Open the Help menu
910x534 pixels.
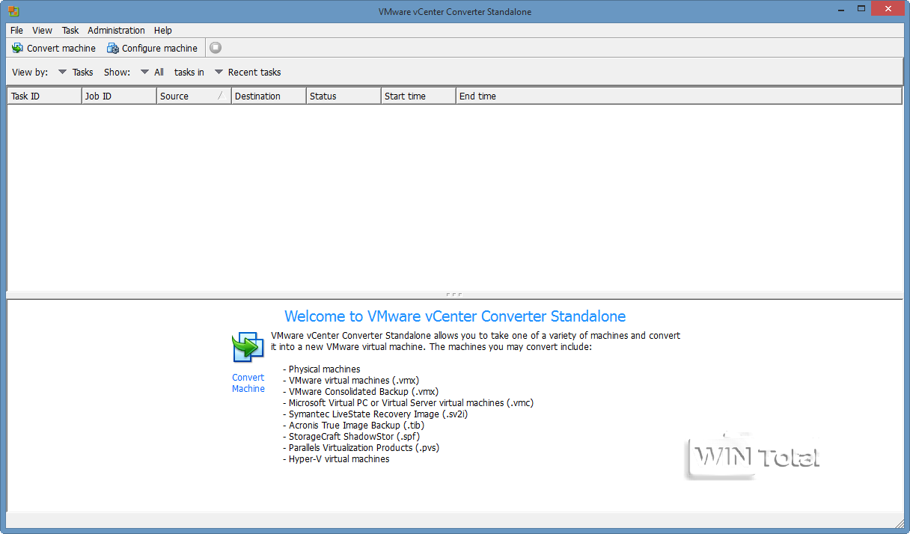pyautogui.click(x=162, y=30)
